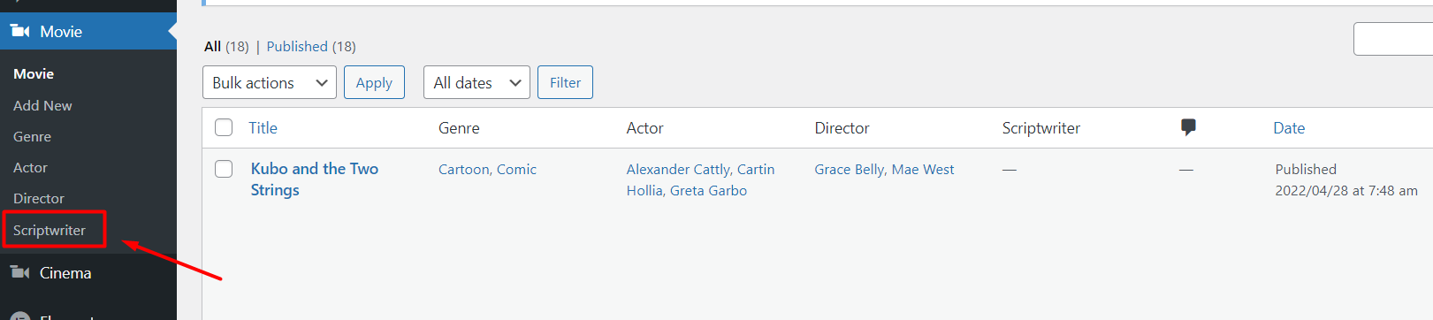Focus the search input field

[x=1393, y=39]
